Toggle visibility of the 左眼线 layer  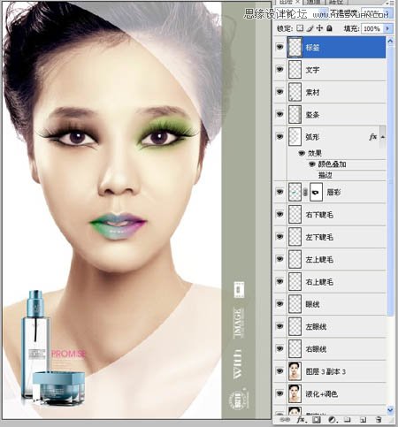pyautogui.click(x=279, y=326)
